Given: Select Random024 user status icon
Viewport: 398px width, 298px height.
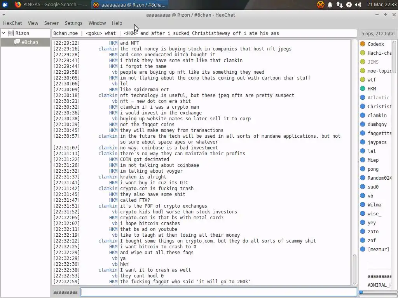Looking at the screenshot, I should pyautogui.click(x=363, y=178).
